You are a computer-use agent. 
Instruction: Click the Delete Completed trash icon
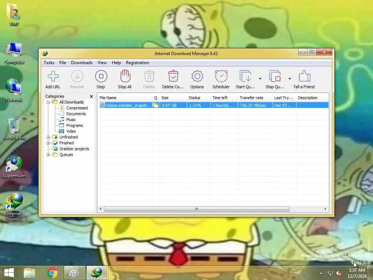pos(173,76)
